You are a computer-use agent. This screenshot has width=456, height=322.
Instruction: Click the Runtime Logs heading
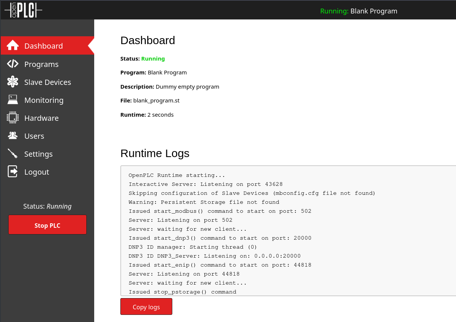point(155,153)
